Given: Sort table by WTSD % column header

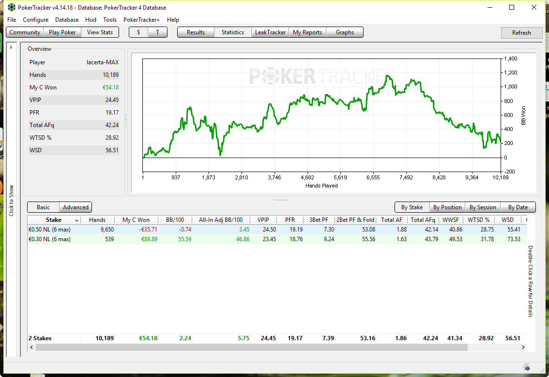Looking at the screenshot, I should [x=479, y=220].
